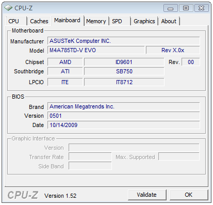
Task: Click the Max. Supported field
Action: pos(179,156)
